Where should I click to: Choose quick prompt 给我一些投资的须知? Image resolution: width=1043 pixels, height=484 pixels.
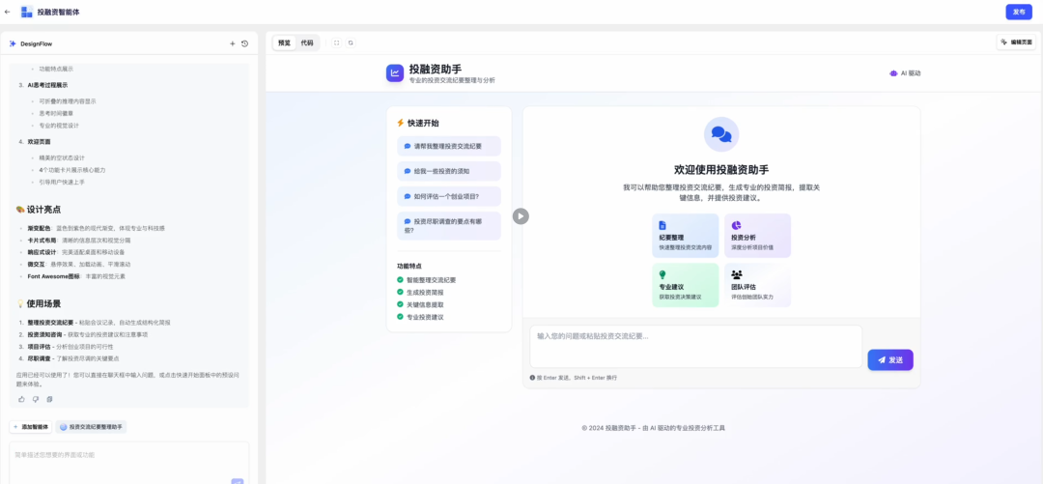449,171
